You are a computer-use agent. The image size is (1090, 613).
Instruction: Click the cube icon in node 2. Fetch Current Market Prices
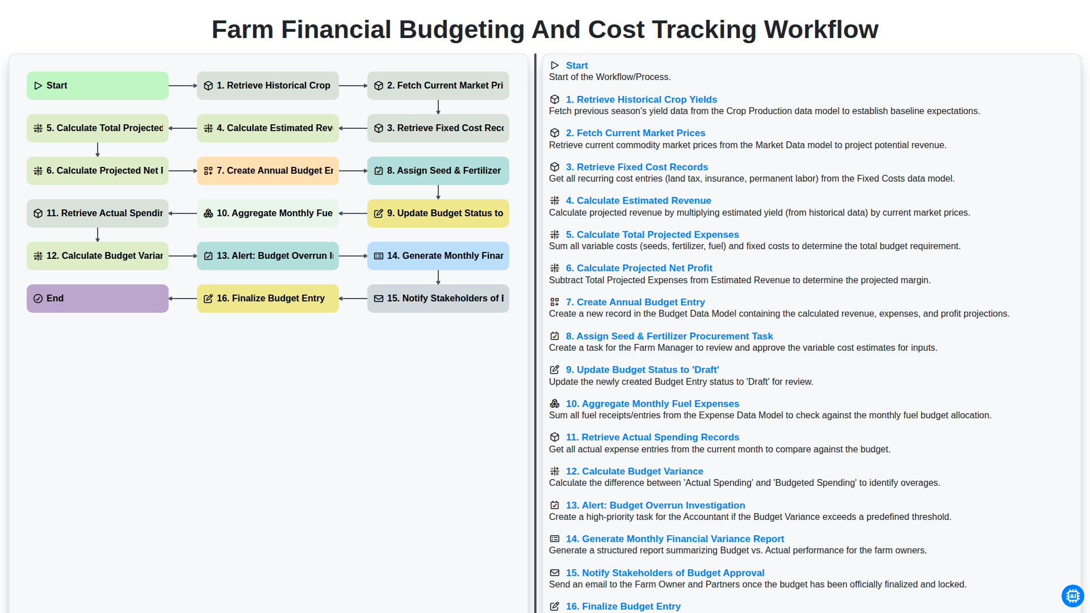379,86
